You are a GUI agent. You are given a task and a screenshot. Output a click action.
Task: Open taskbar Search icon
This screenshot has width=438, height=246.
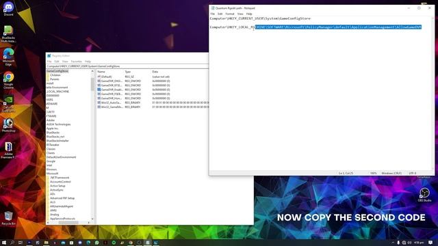pyautogui.click(x=12, y=243)
